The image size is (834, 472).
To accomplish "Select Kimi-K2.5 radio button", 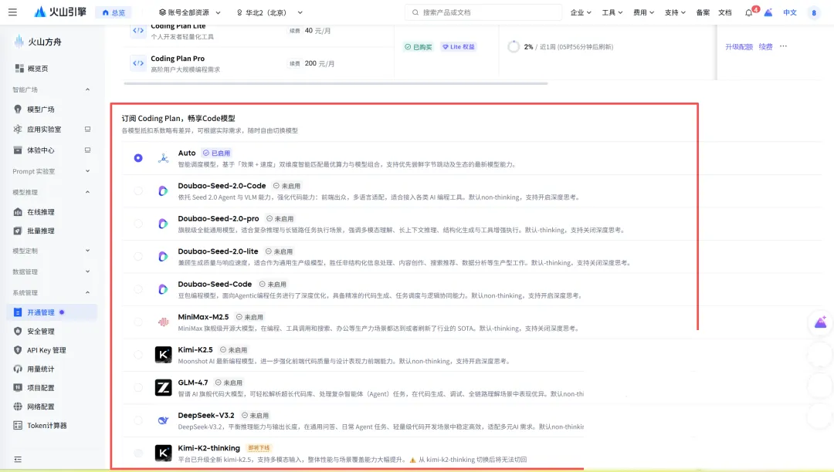I will (x=138, y=355).
